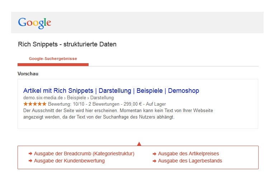Select Ausgabe der Breadcrumb (Kategoriestruktur) text

(84, 154)
